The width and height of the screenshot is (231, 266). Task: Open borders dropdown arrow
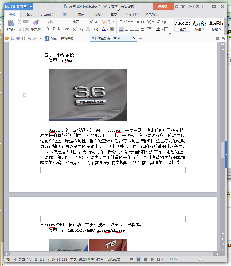170,29
